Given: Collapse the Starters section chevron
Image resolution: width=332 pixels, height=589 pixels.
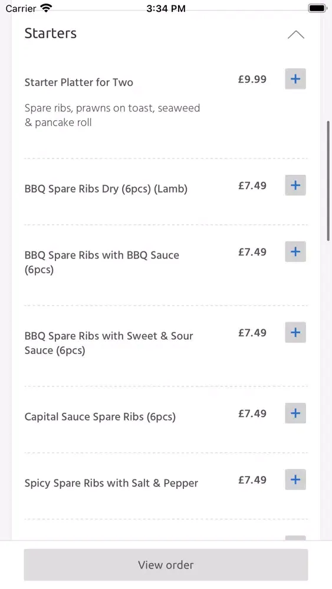Looking at the screenshot, I should point(296,35).
